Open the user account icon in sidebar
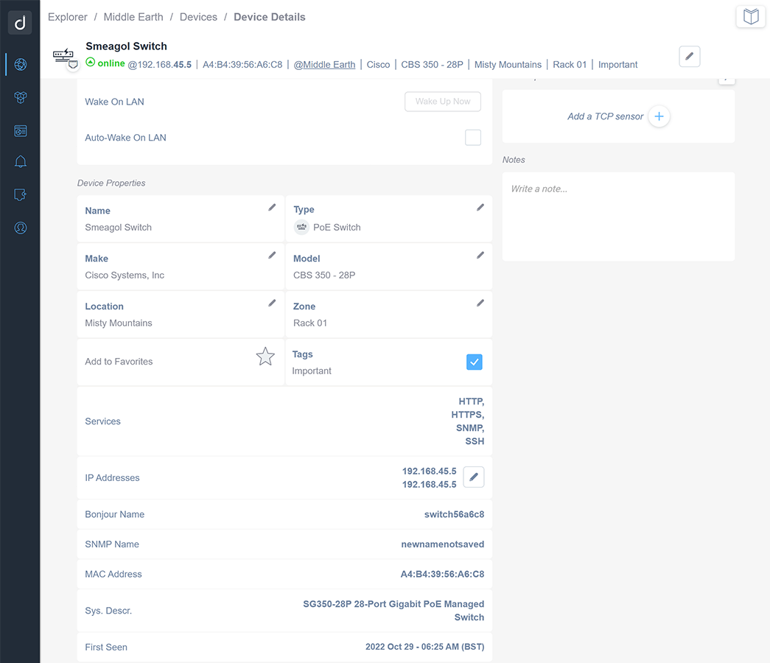 tap(20, 228)
